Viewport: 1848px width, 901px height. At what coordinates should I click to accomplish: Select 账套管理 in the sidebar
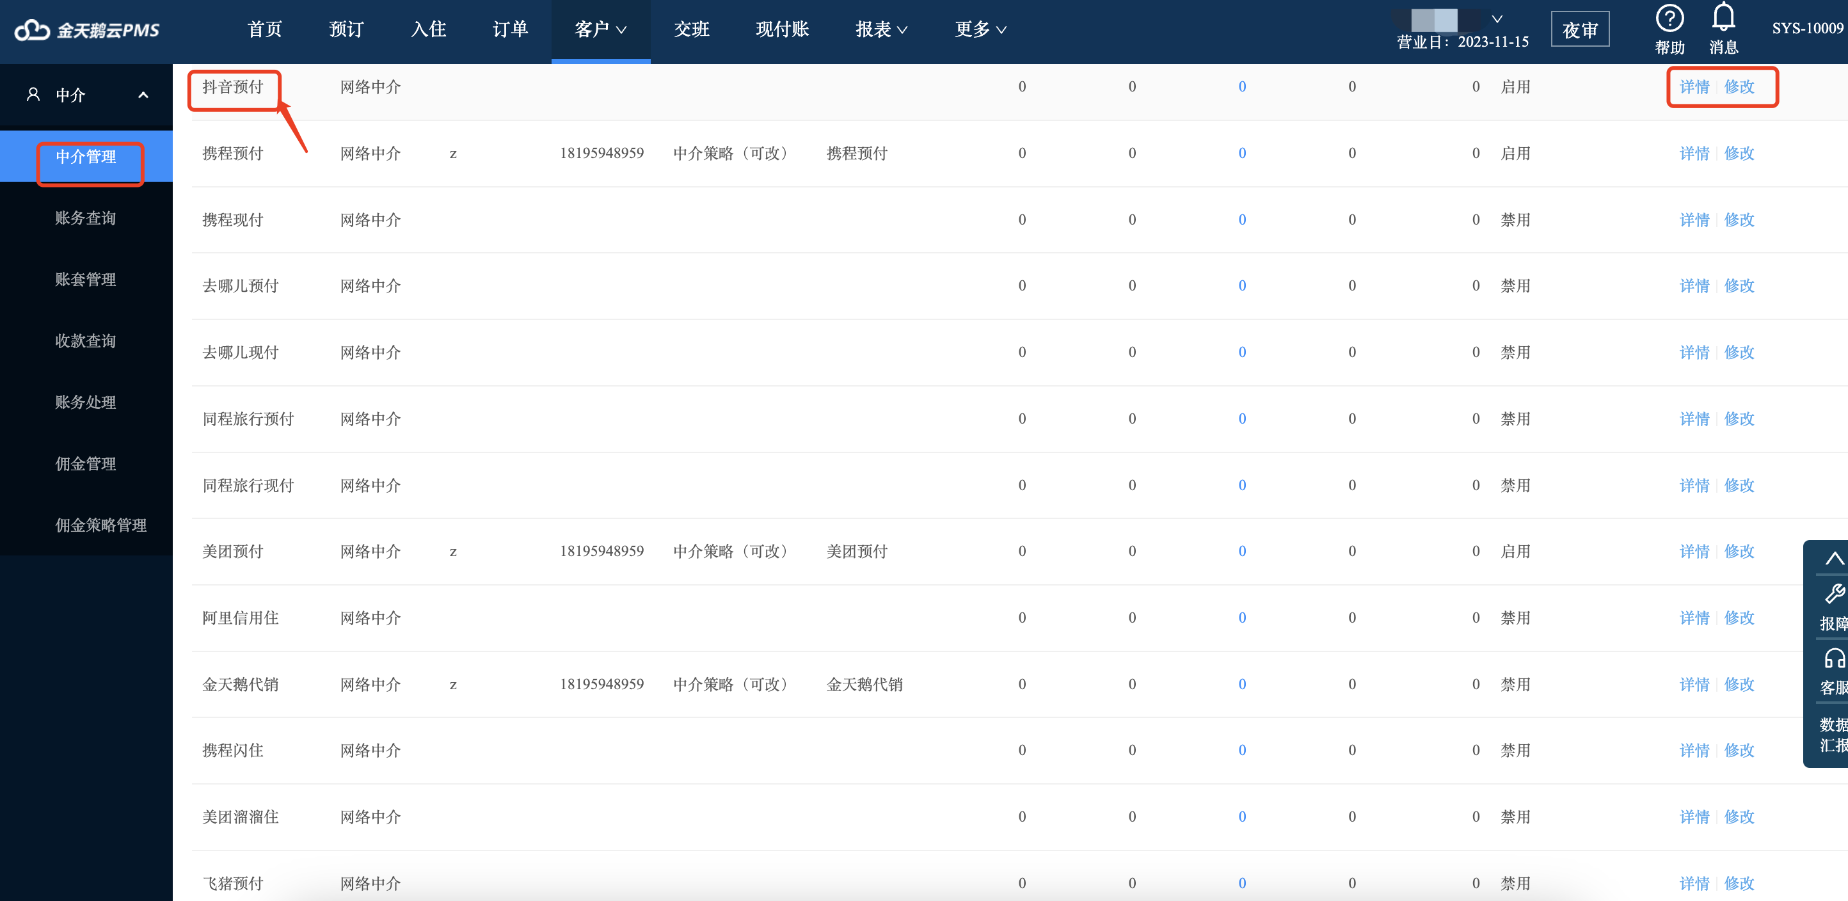point(86,279)
